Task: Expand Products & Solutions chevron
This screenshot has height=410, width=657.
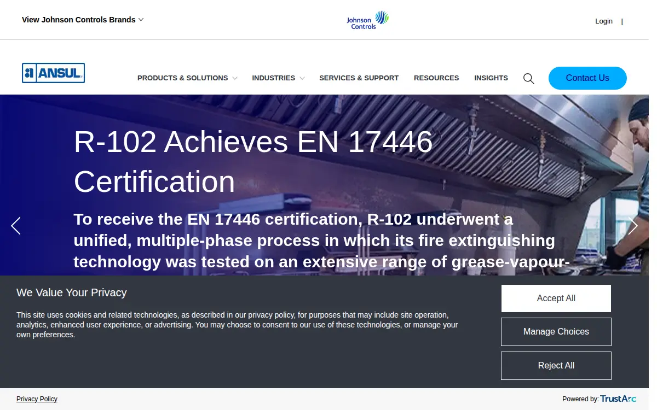Action: 235,78
